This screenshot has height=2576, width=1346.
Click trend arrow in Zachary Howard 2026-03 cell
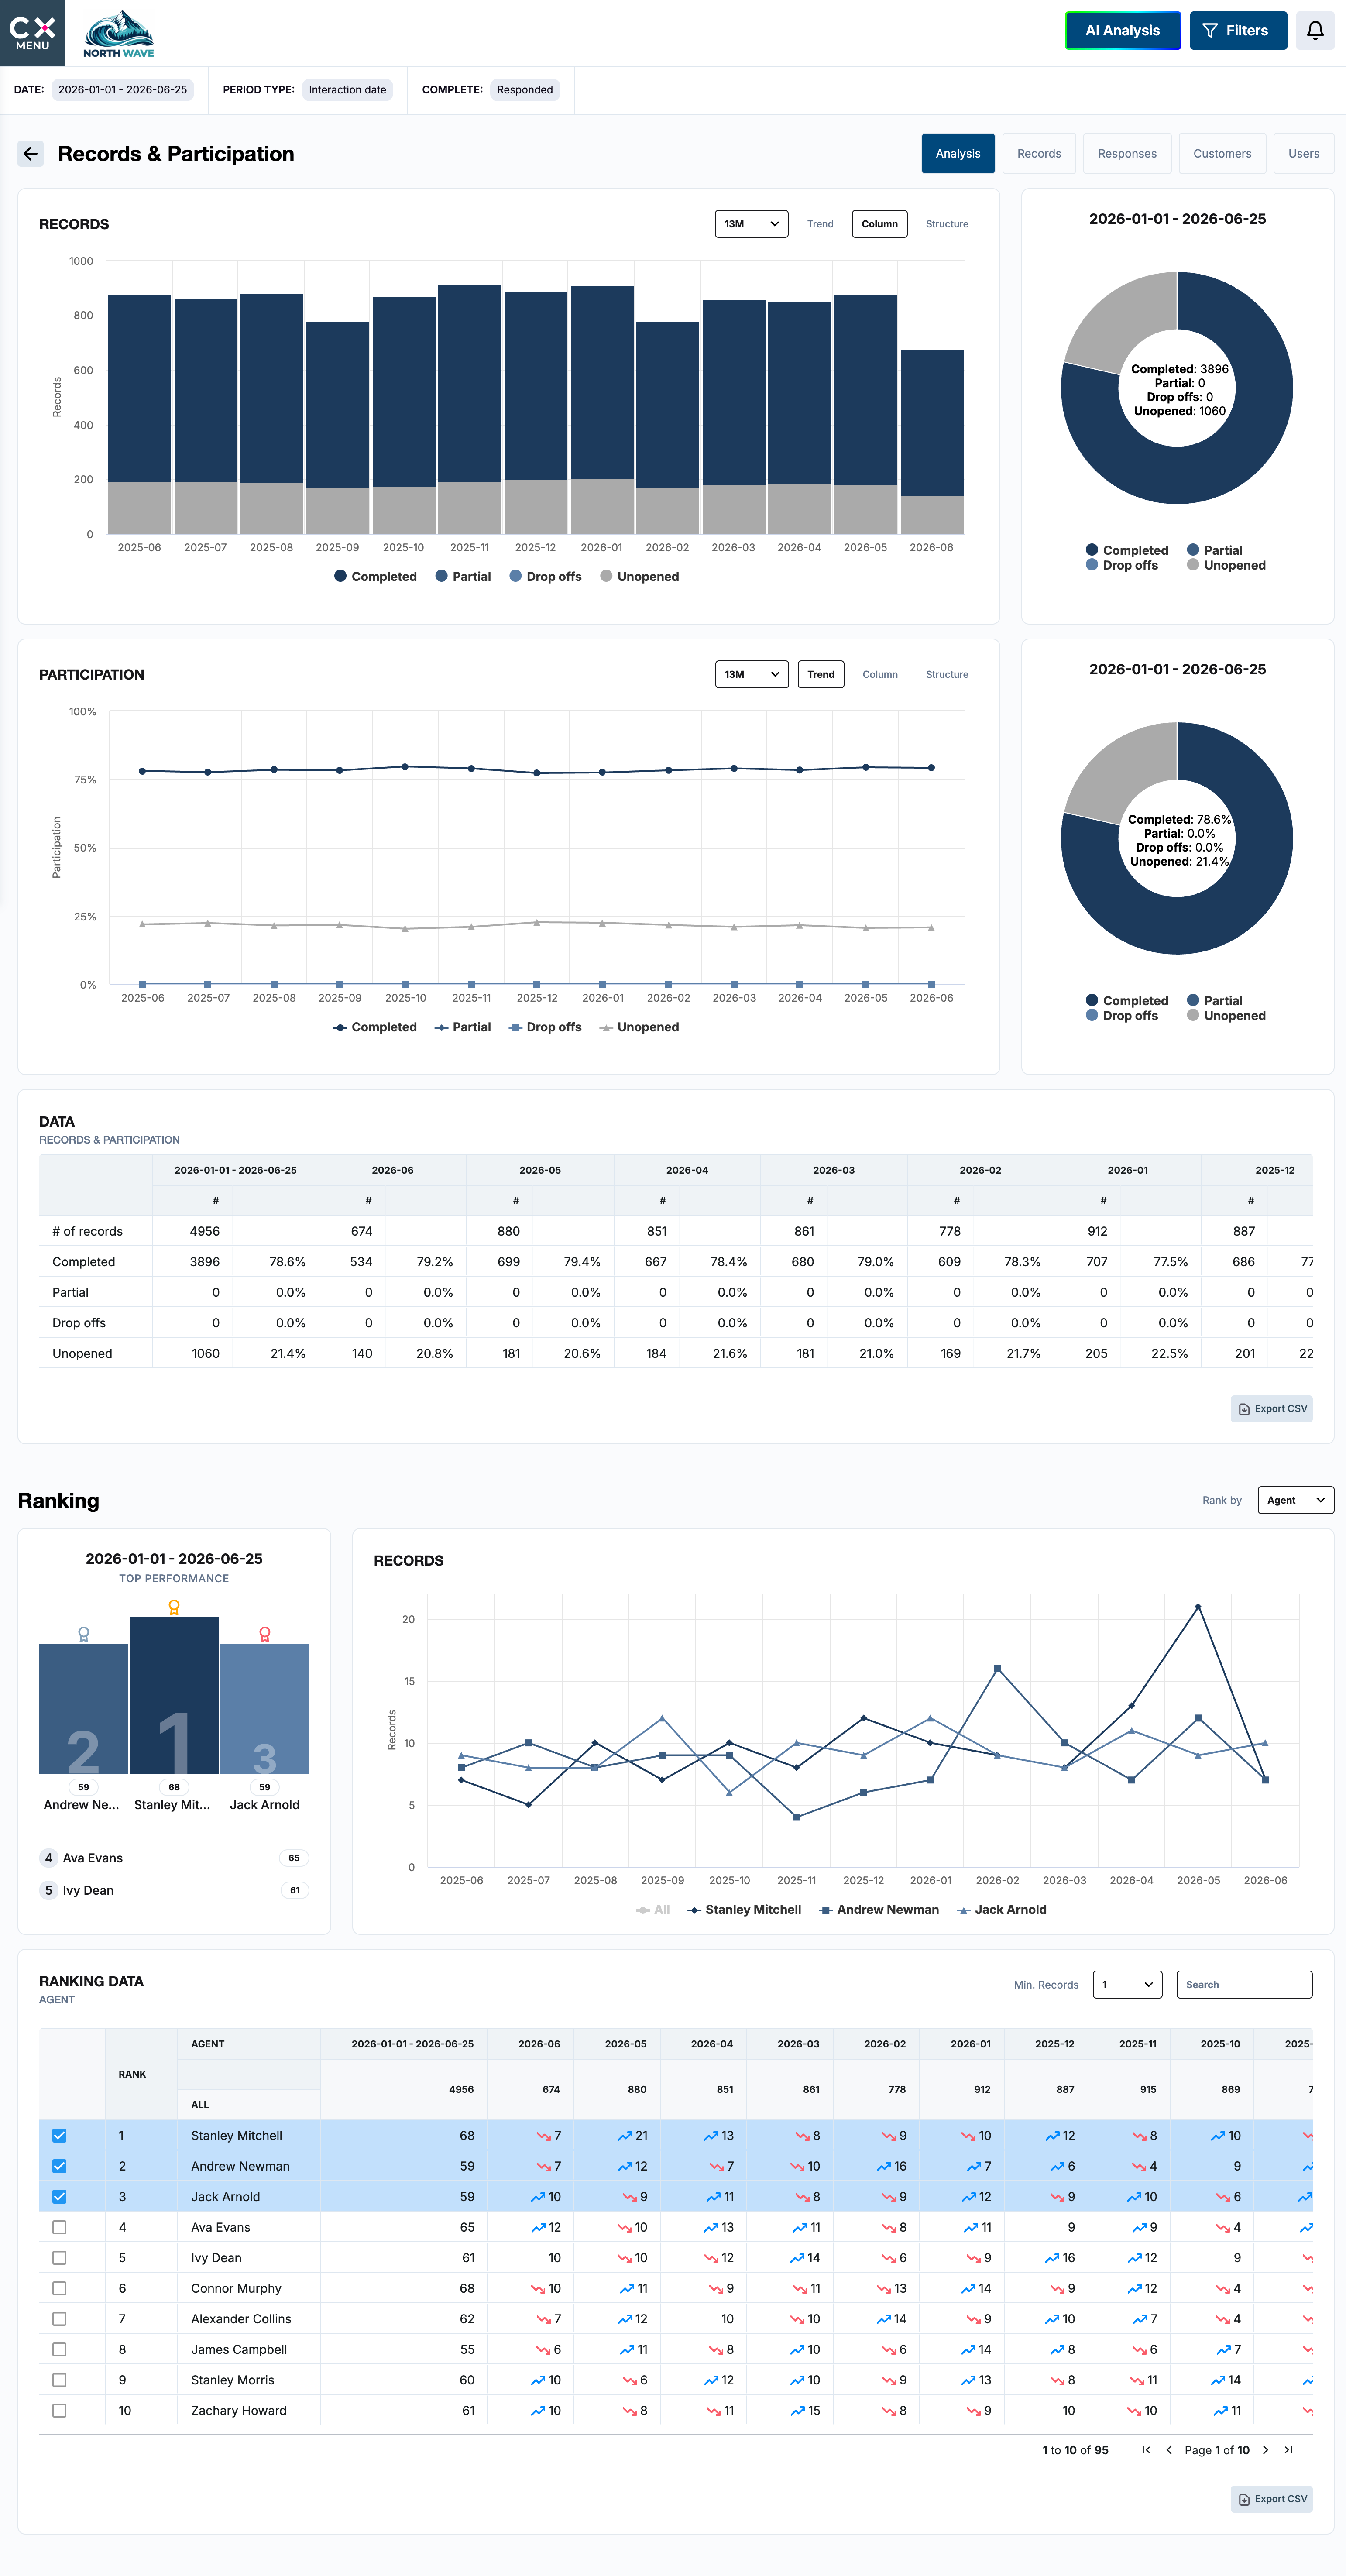coord(797,2410)
